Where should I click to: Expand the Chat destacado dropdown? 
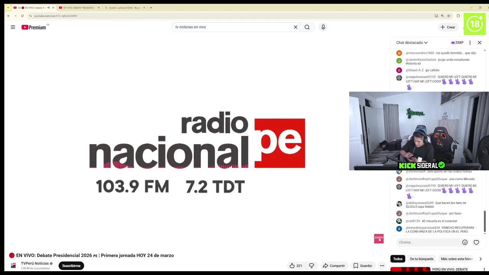point(412,43)
